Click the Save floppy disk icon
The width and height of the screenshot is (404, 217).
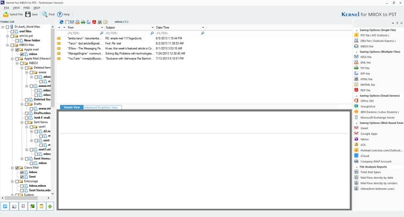pos(29,14)
